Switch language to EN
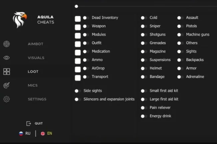This screenshot has height=144, width=217. [x=50, y=133]
